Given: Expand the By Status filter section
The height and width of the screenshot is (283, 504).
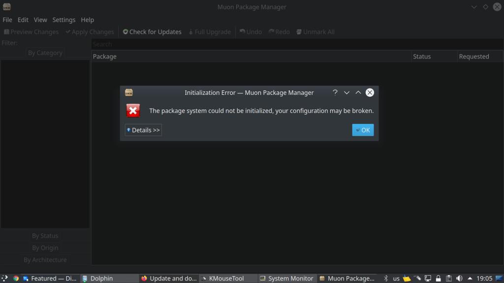Looking at the screenshot, I should point(45,236).
